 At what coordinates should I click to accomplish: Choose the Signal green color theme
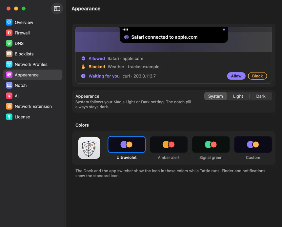[x=211, y=144]
